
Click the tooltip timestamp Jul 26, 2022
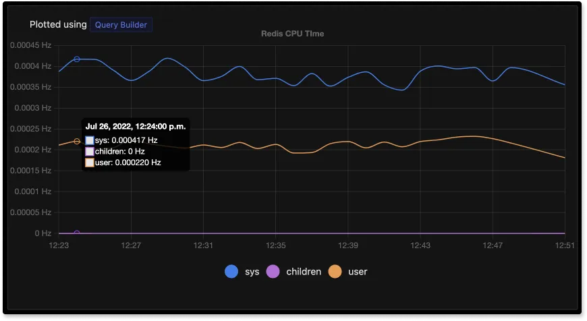coord(136,127)
